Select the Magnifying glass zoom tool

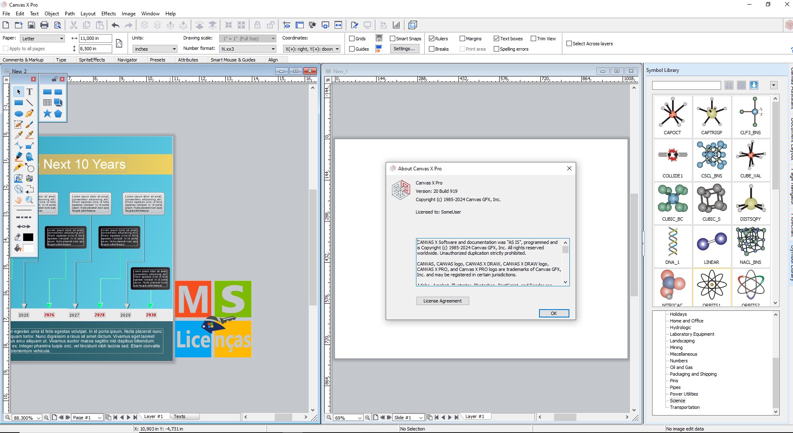point(30,200)
